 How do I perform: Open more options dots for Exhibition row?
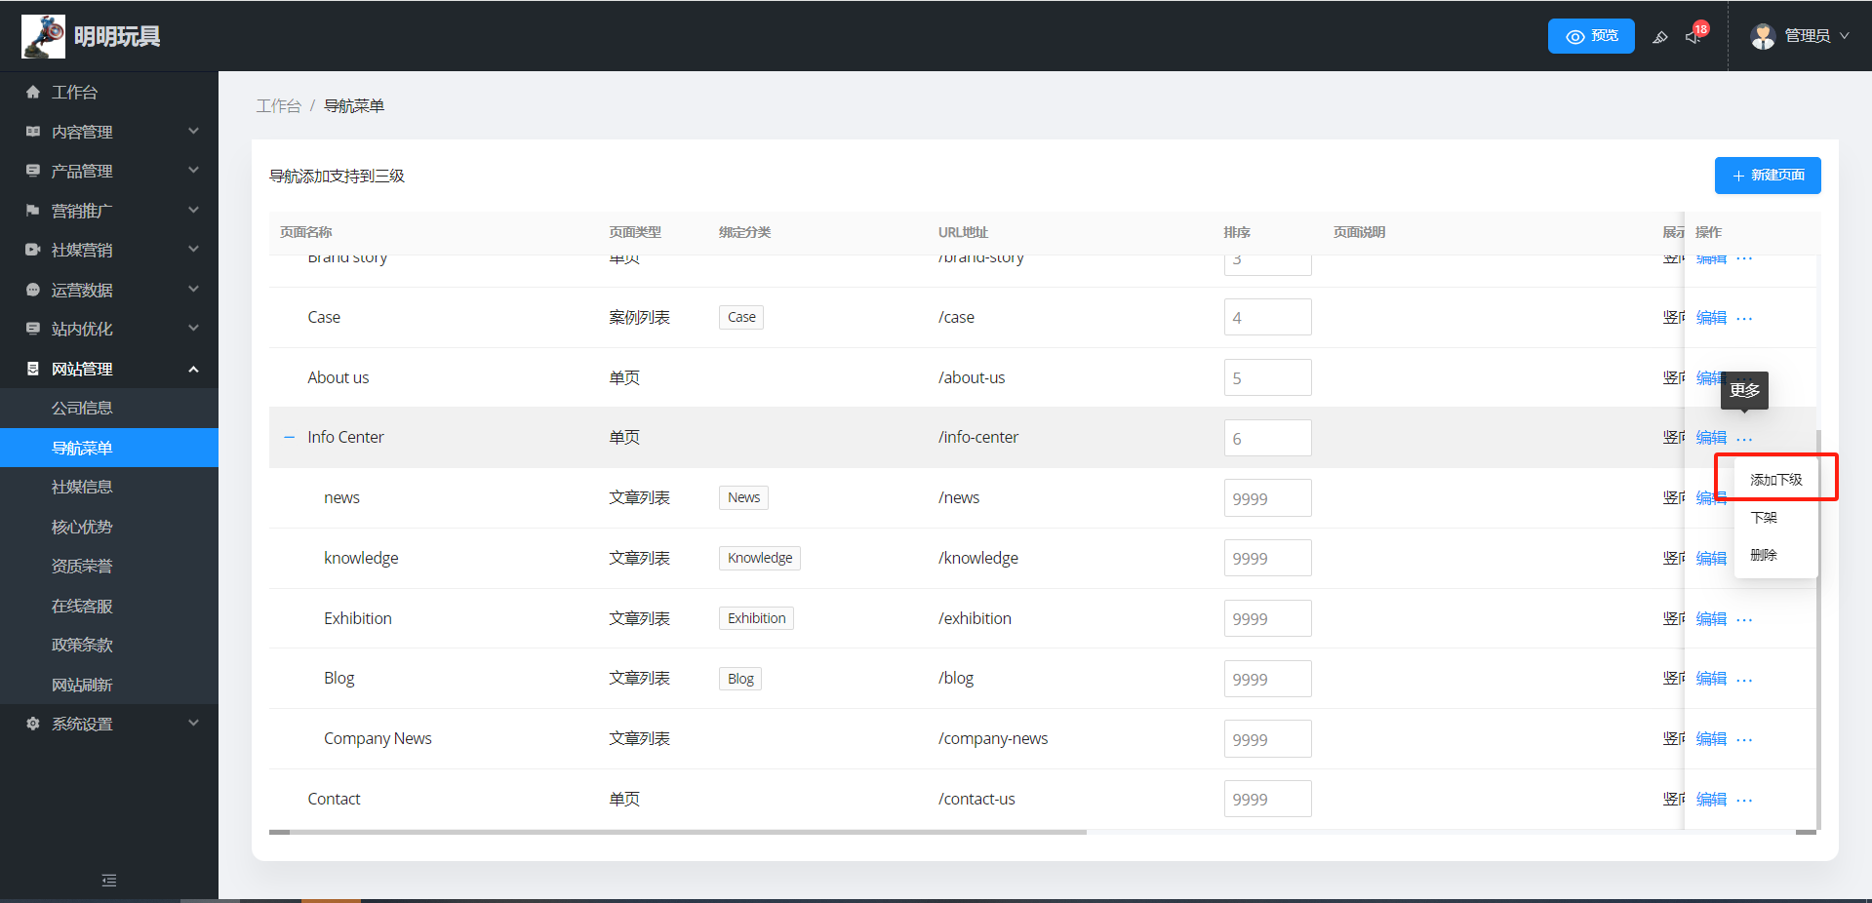pos(1744,619)
